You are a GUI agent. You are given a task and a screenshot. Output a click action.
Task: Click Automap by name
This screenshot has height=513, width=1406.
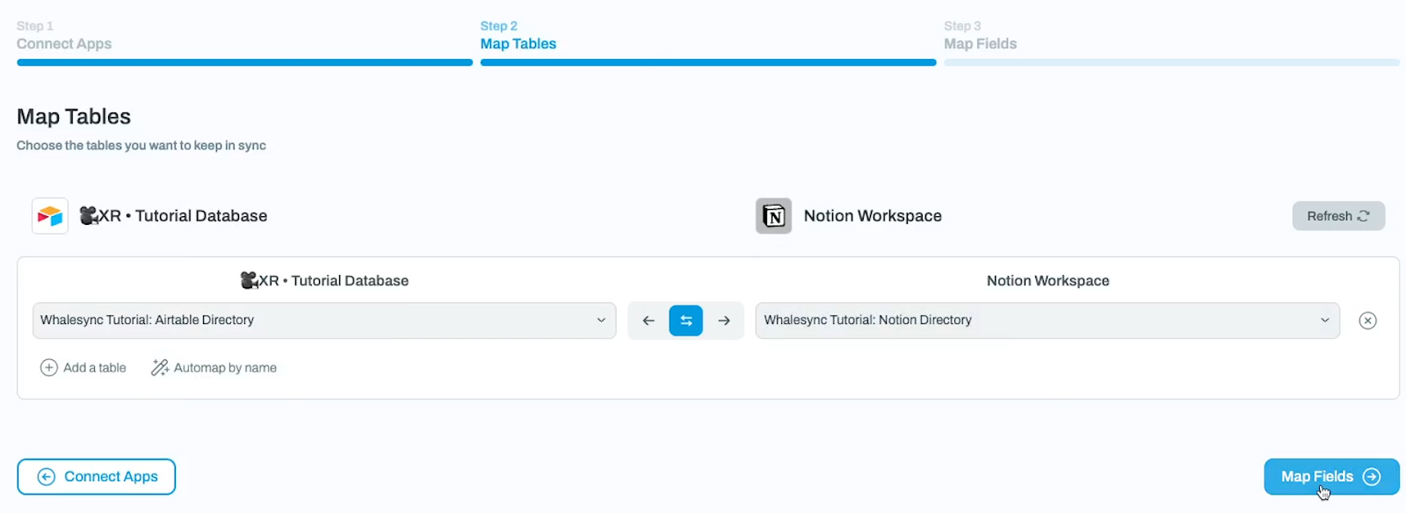pyautogui.click(x=214, y=368)
